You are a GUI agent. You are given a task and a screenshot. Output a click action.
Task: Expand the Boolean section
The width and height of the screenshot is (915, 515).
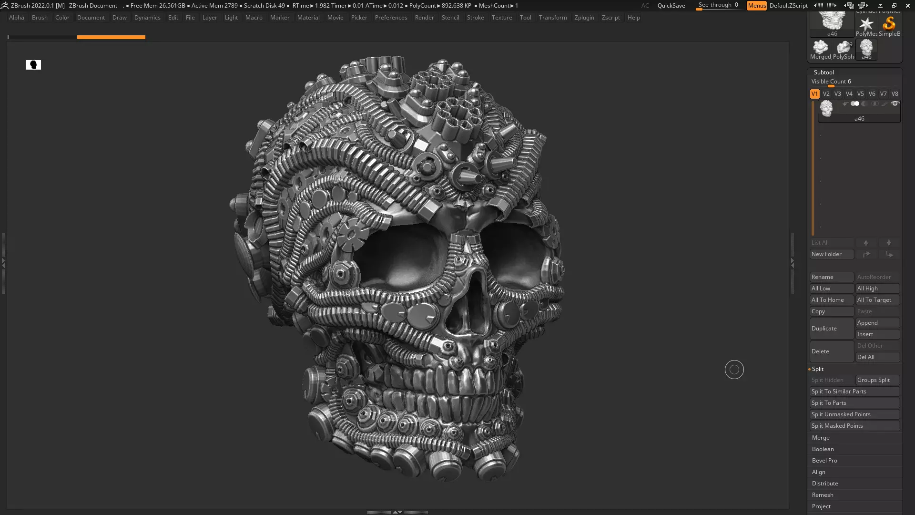(823, 449)
